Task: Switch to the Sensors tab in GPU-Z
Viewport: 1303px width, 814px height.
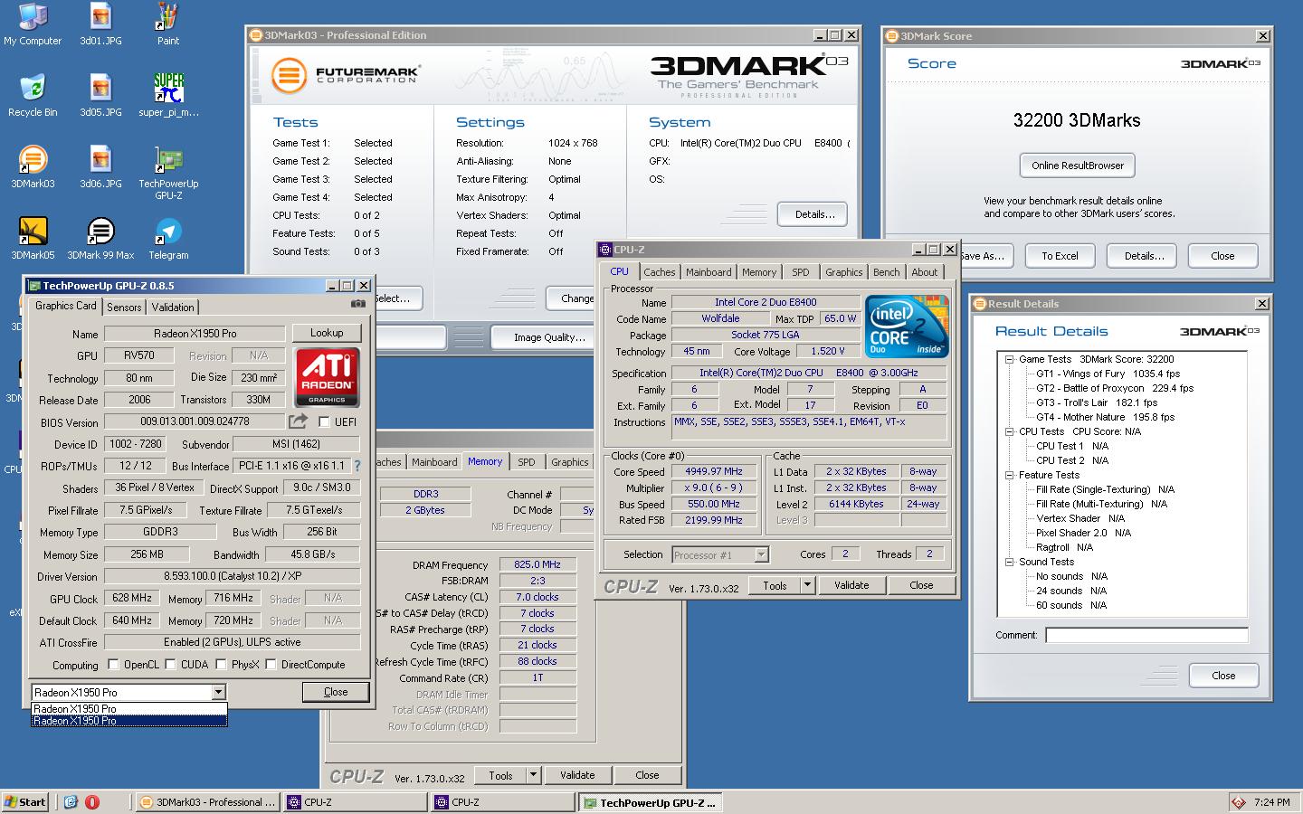Action: (x=124, y=308)
